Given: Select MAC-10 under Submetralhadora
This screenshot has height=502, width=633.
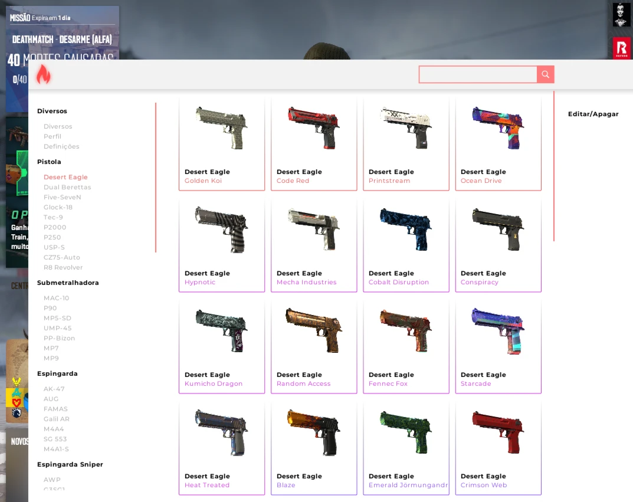Looking at the screenshot, I should point(56,298).
